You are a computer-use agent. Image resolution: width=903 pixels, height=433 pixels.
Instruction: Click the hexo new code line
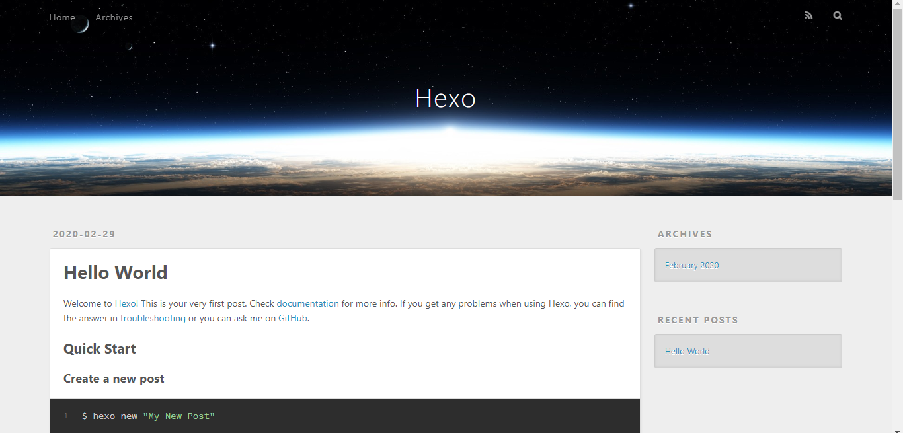[x=149, y=416]
